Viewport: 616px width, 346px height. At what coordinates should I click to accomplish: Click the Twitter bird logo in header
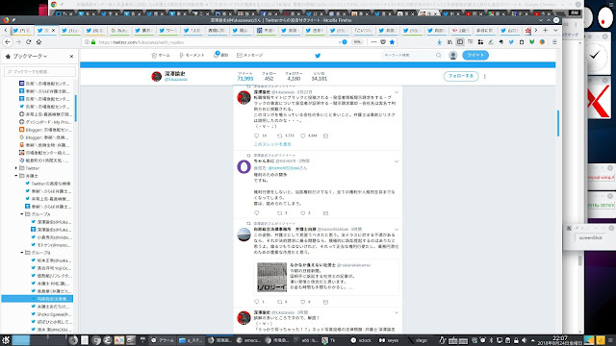point(318,56)
